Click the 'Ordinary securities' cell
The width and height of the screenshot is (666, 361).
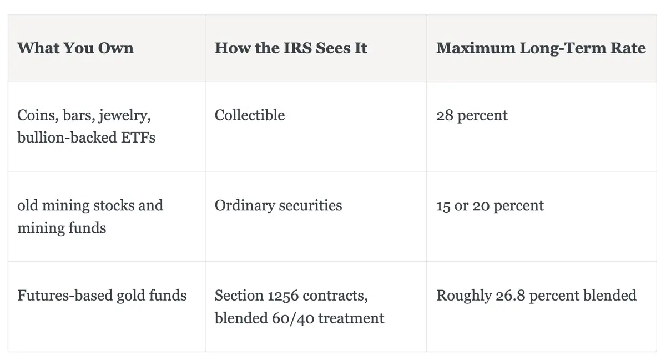tap(316, 217)
